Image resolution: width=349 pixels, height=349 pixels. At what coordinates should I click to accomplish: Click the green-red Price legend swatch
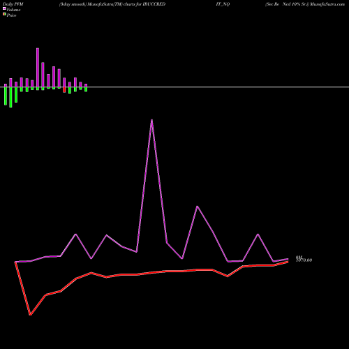(4, 14)
